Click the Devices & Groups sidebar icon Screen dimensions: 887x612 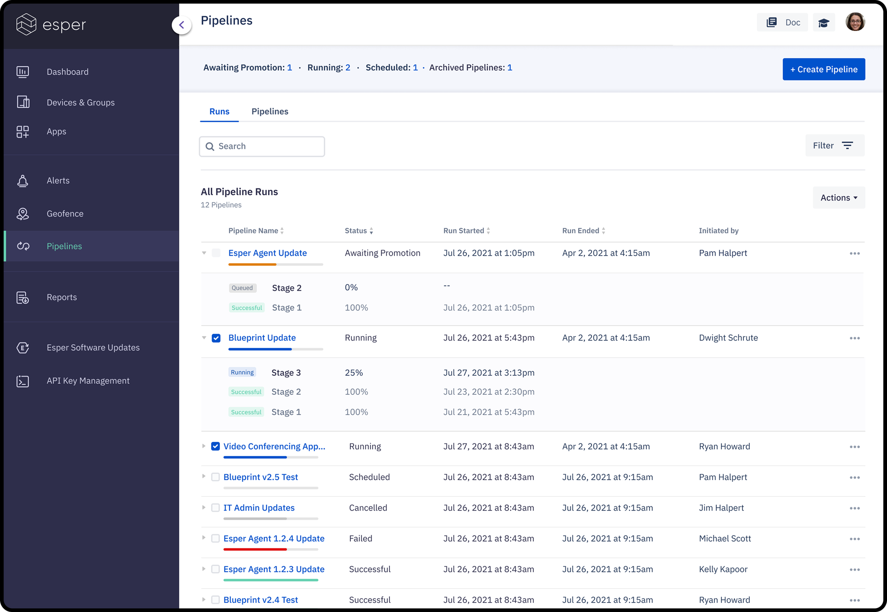[23, 102]
